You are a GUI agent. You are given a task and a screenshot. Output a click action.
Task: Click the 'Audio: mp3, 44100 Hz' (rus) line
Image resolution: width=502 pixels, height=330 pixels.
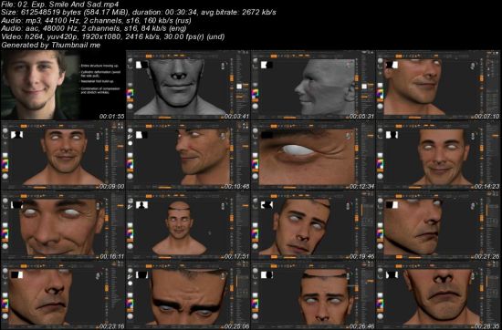tap(97, 20)
